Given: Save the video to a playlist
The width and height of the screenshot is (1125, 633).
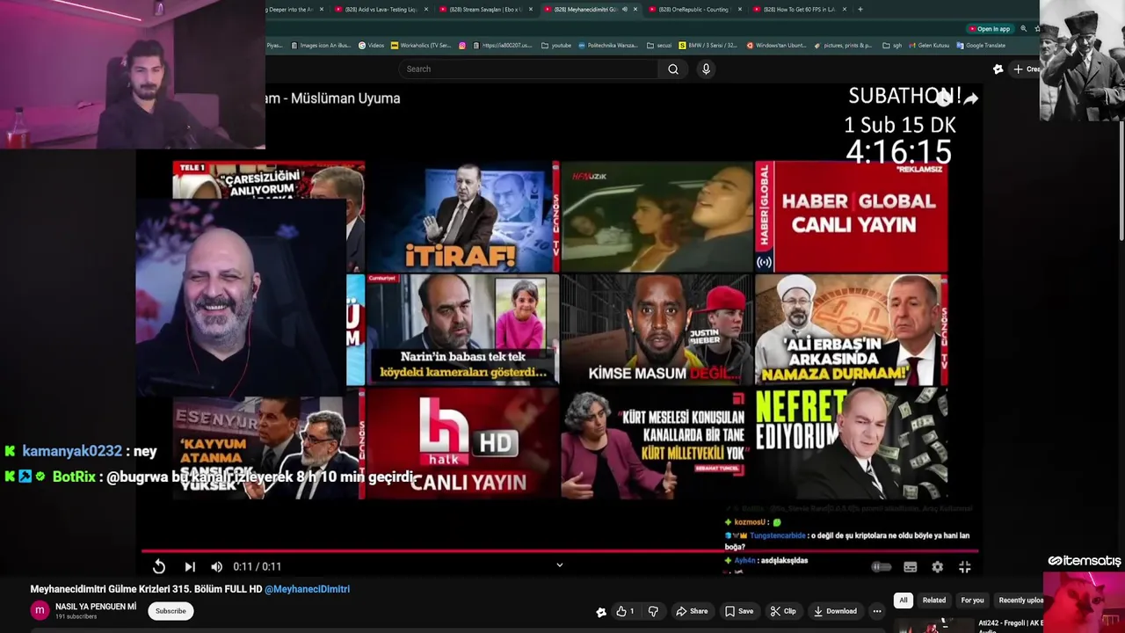Looking at the screenshot, I should point(739,611).
